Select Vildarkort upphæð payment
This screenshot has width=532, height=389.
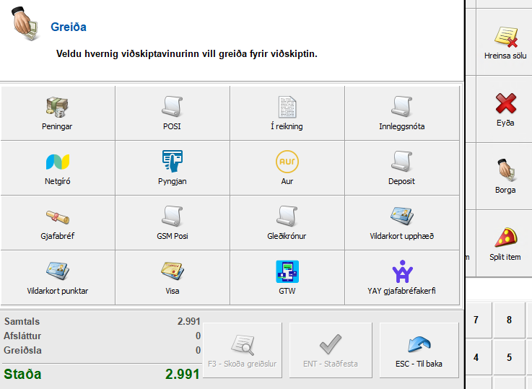(401, 223)
